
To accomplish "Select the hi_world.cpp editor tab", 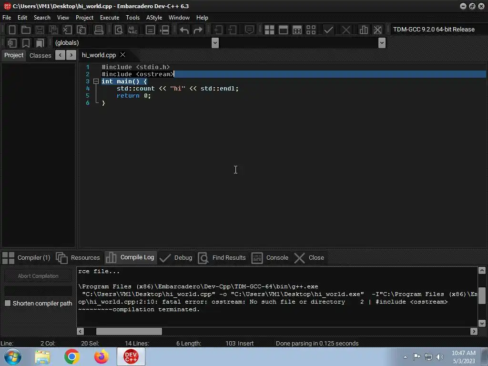I will pos(99,55).
